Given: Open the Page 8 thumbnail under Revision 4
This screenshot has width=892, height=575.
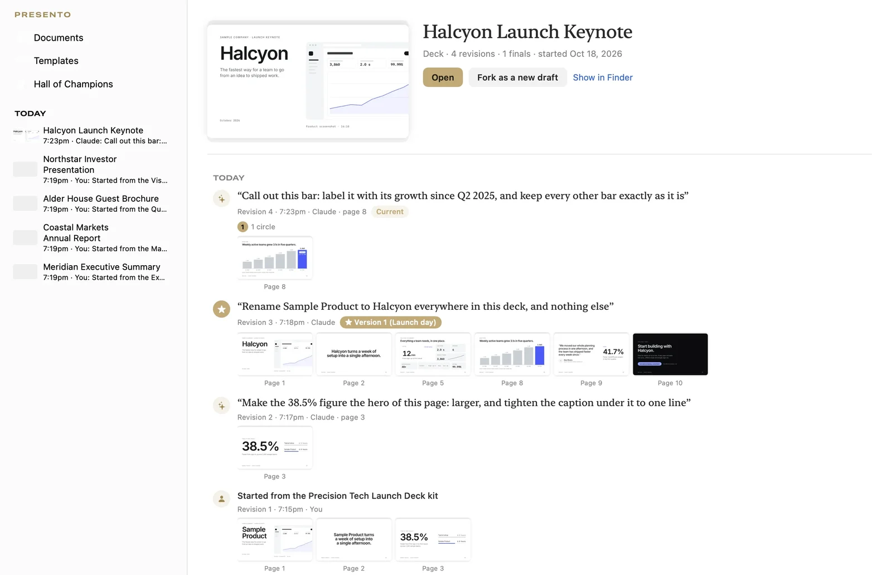Looking at the screenshot, I should 275,257.
